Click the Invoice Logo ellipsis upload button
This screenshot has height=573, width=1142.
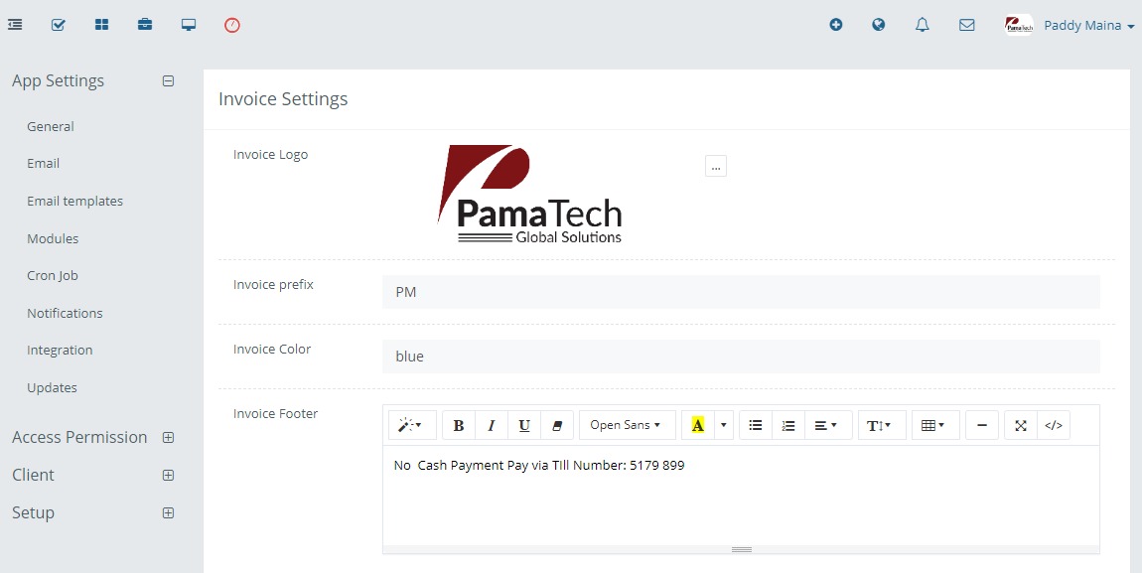tap(716, 166)
